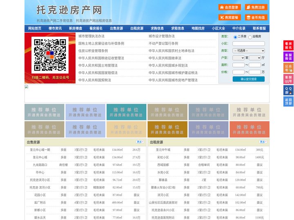294x220 pixels.
Task: Open 城市设计管理办法 link
Action: [162, 36]
